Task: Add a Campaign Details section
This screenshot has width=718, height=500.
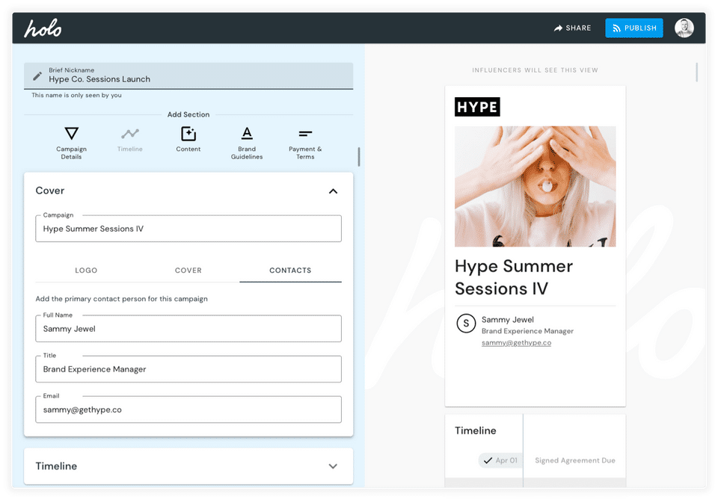Action: coord(72,143)
